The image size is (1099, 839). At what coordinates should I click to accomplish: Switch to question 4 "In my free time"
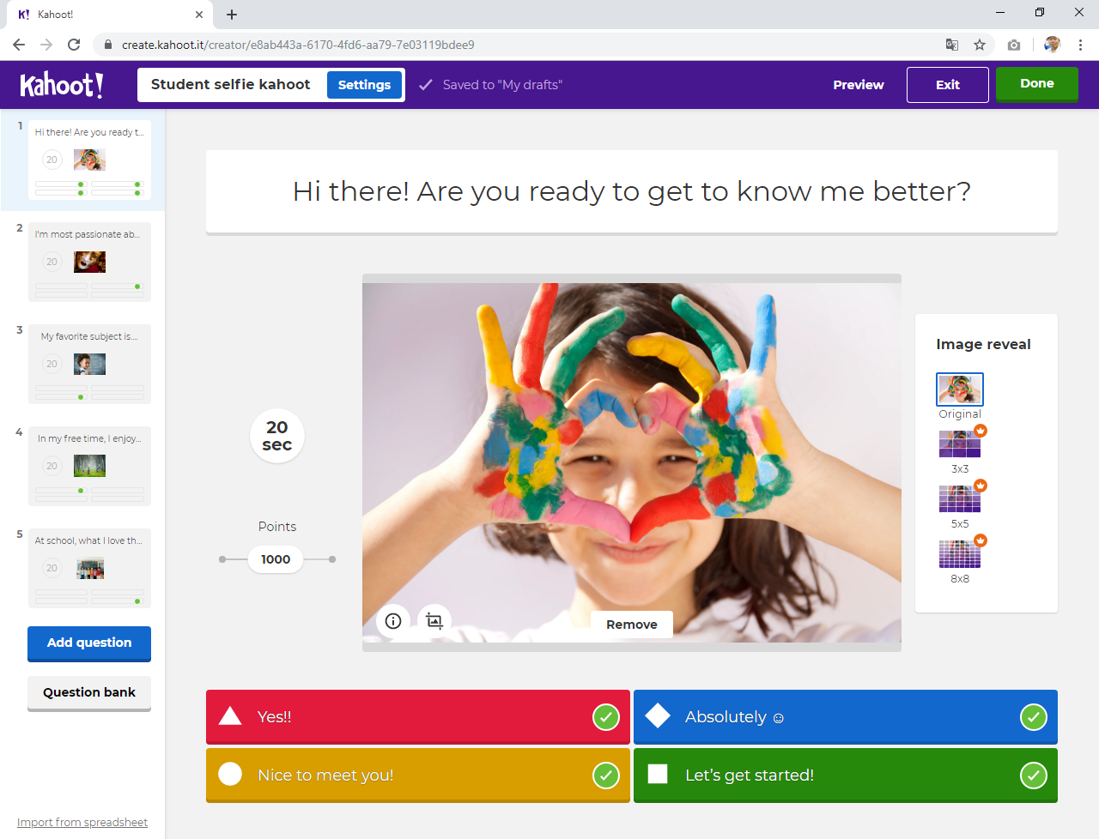[89, 466]
